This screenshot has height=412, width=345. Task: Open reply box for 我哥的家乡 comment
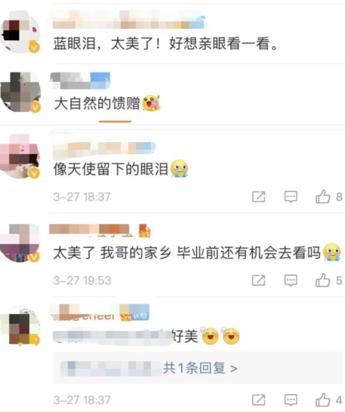click(x=291, y=280)
